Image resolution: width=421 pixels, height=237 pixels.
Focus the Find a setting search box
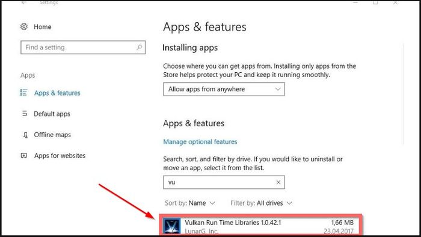83,48
